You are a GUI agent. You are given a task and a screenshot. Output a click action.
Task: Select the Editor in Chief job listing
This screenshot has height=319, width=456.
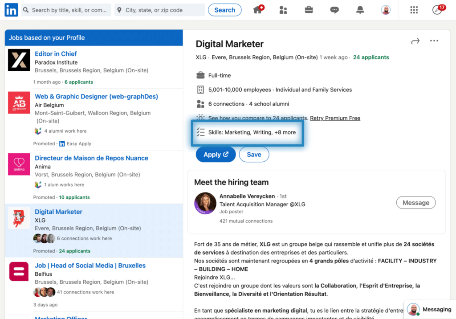point(56,53)
